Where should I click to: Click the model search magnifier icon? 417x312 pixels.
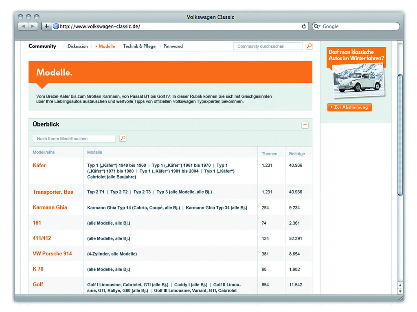pyautogui.click(x=123, y=138)
